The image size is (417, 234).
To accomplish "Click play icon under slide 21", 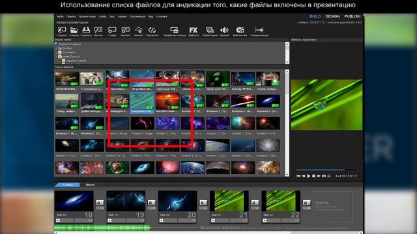I will coord(213,220).
